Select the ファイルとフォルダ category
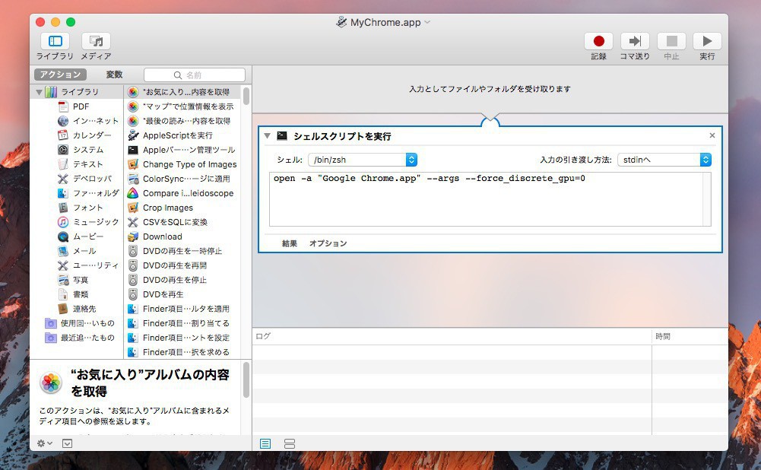This screenshot has width=761, height=470. pyautogui.click(x=88, y=192)
